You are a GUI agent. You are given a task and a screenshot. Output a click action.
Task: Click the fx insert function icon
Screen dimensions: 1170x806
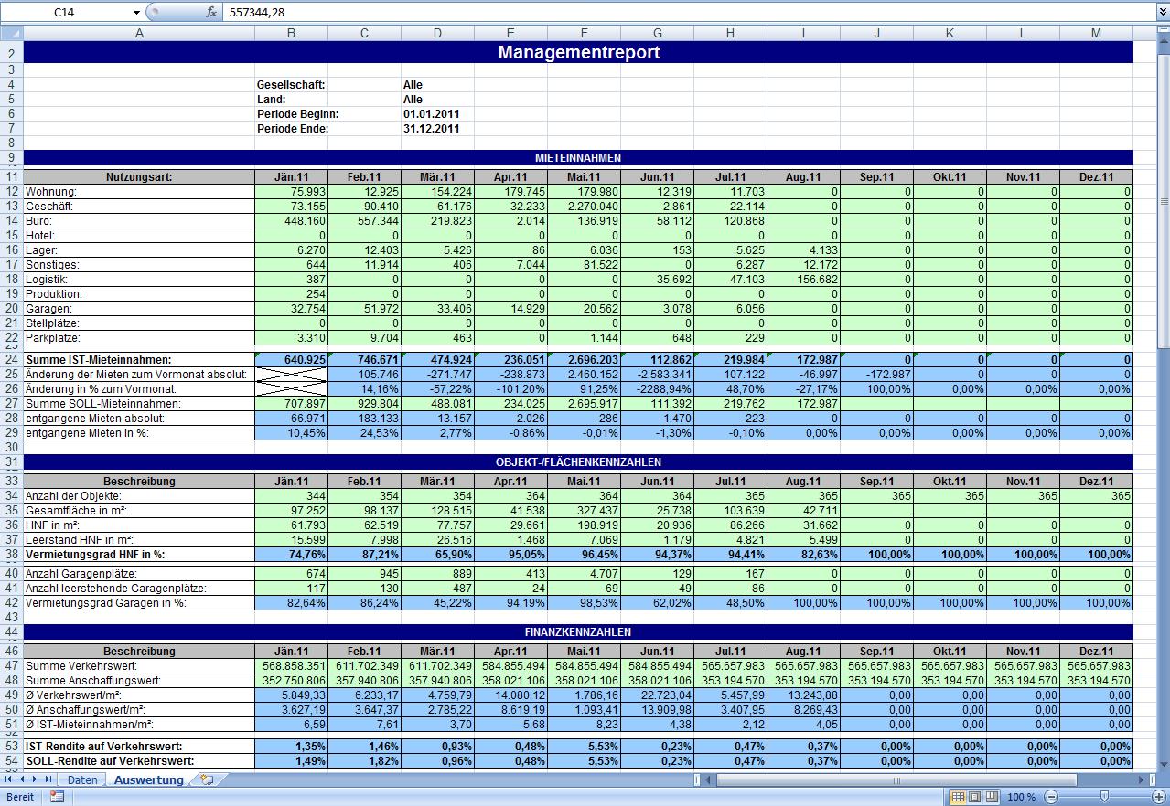tap(211, 12)
